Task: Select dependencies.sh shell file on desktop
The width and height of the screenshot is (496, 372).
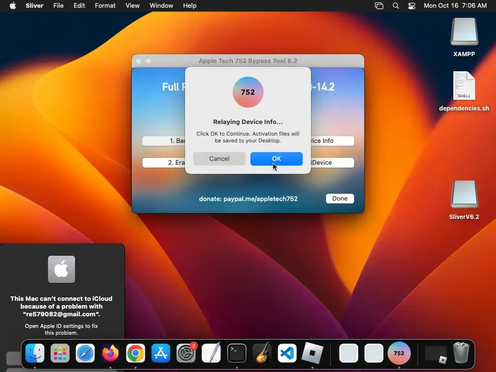Action: coord(464,91)
